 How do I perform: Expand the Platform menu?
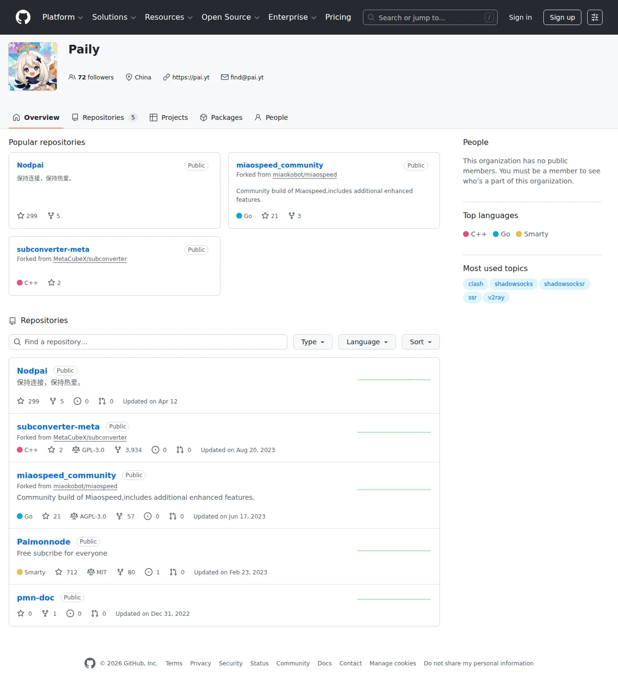click(x=63, y=17)
